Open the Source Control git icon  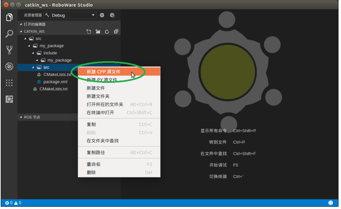tap(9, 50)
